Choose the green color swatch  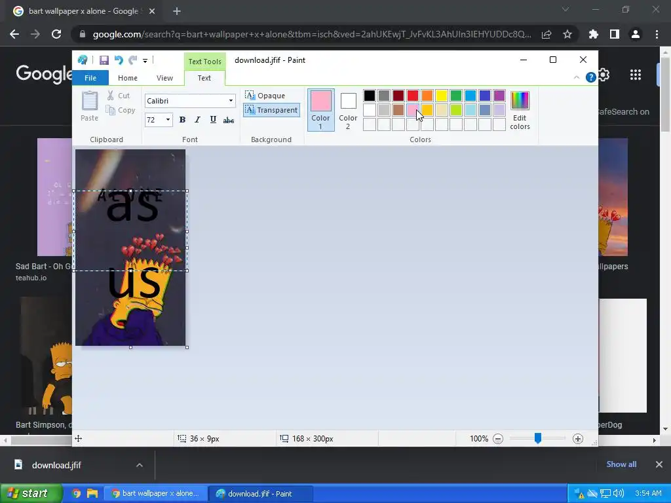coord(456,96)
